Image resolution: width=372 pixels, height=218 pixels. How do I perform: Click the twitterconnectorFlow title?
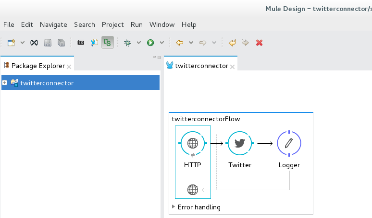click(206, 119)
